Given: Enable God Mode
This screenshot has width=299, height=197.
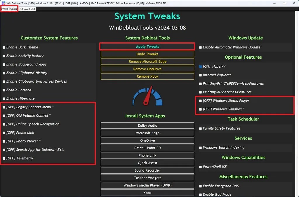Looking at the screenshot, I should [200, 194].
